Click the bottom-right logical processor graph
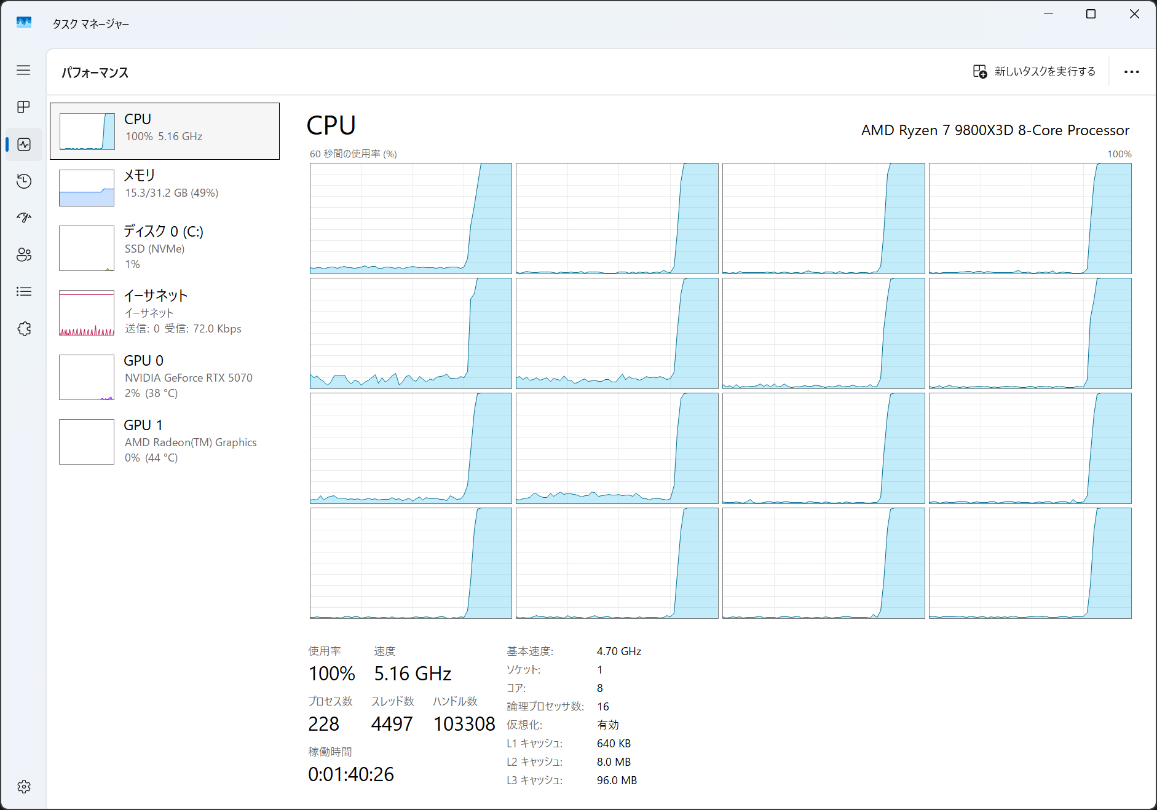Screen dimensions: 1157x810 point(1030,563)
